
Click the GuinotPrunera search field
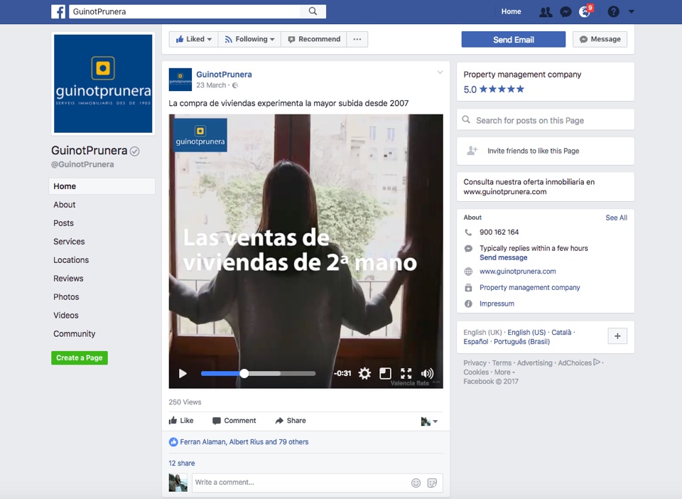pos(185,11)
